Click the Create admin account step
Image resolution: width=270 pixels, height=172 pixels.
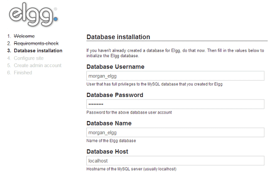37,65
